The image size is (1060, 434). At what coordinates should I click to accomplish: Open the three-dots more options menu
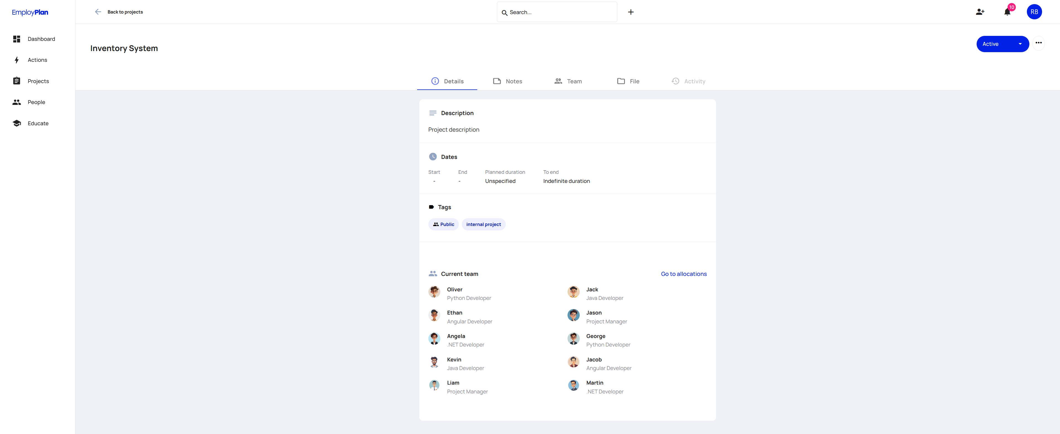[x=1038, y=43]
